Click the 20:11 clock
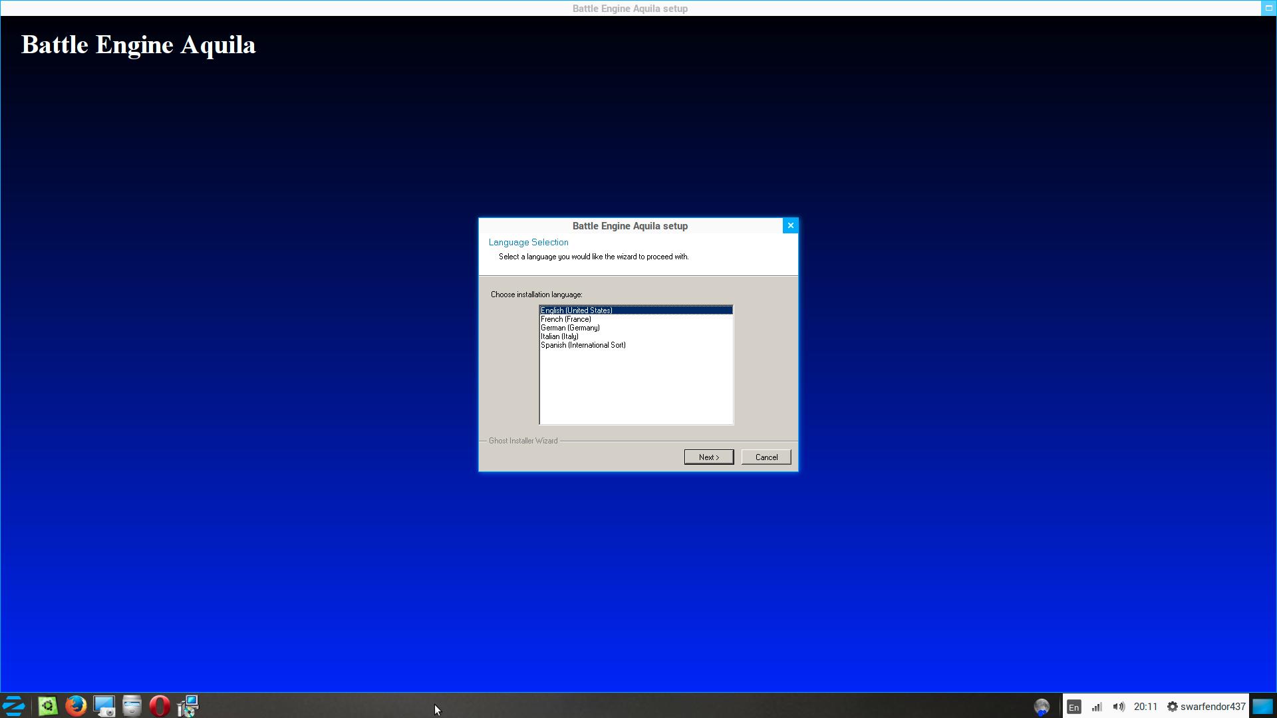This screenshot has width=1277, height=718. click(x=1145, y=707)
